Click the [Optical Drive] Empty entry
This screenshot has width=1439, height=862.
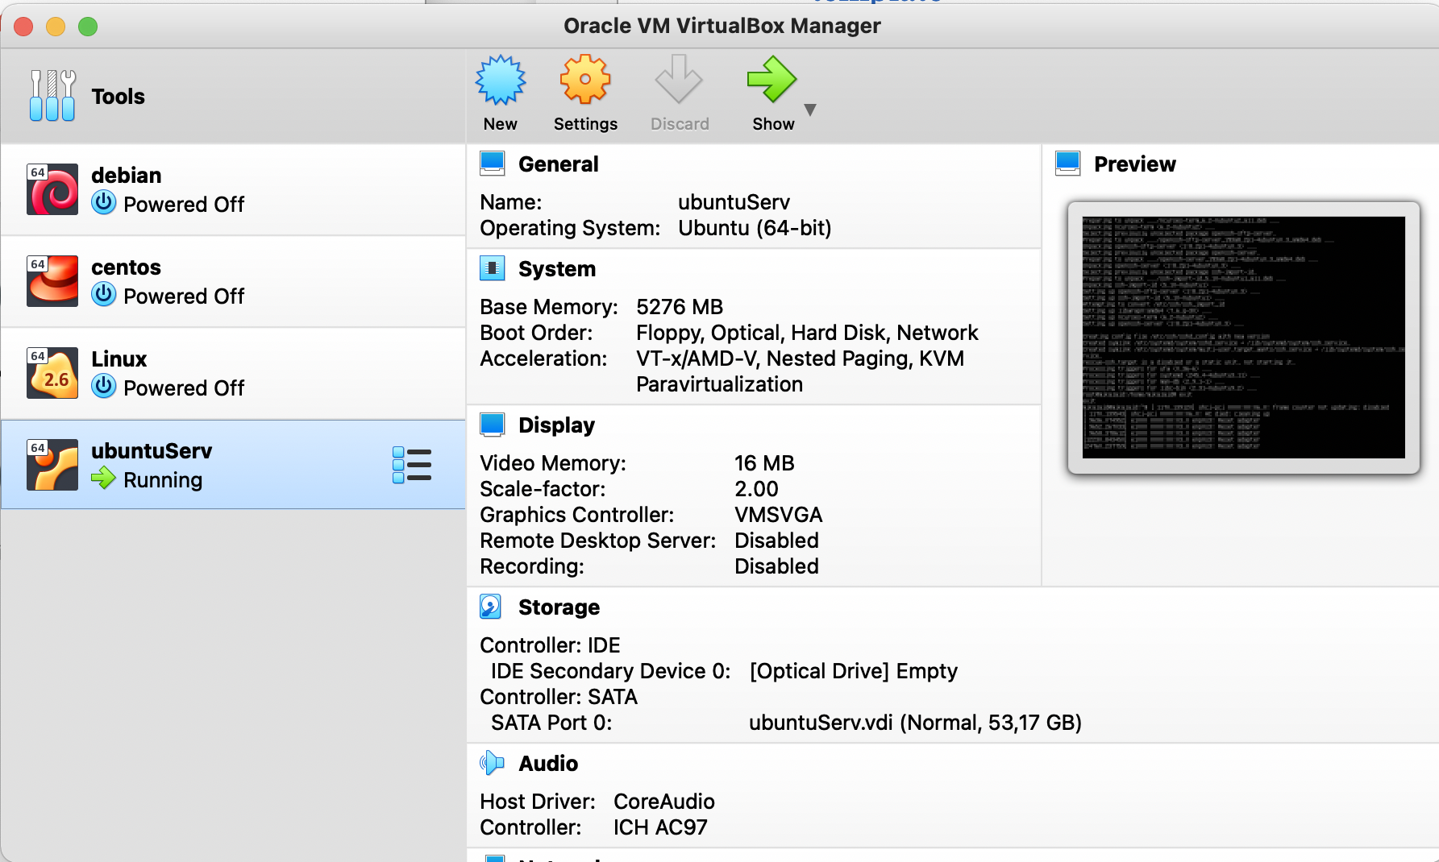tap(853, 671)
